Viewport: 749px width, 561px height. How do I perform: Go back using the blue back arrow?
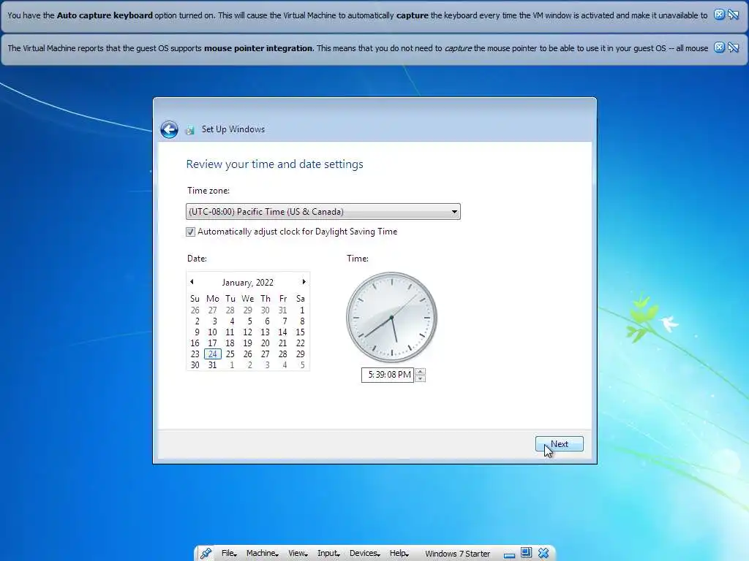tap(169, 129)
